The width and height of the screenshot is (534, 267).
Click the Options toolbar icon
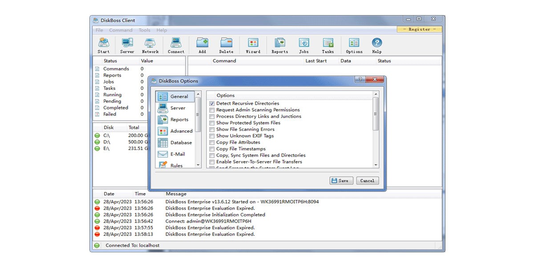(x=354, y=45)
